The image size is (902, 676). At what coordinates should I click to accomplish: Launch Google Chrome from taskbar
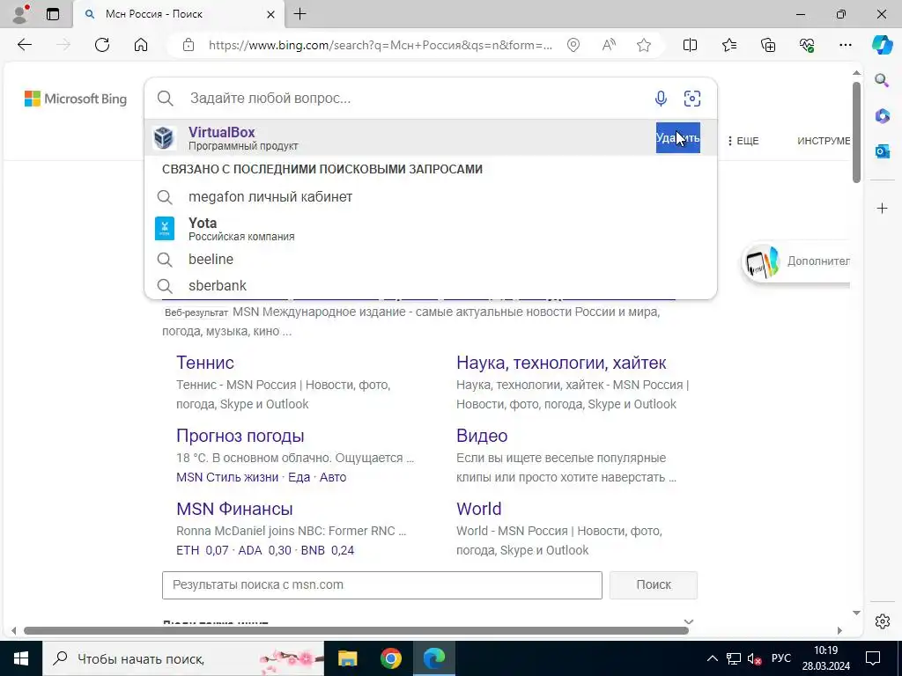390,658
